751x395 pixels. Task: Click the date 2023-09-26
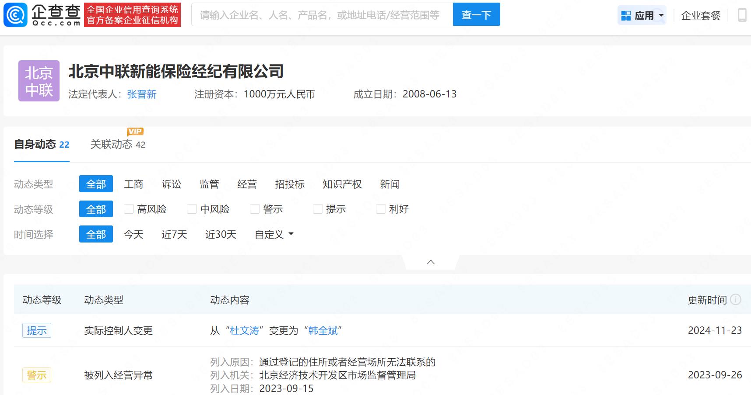click(x=715, y=375)
